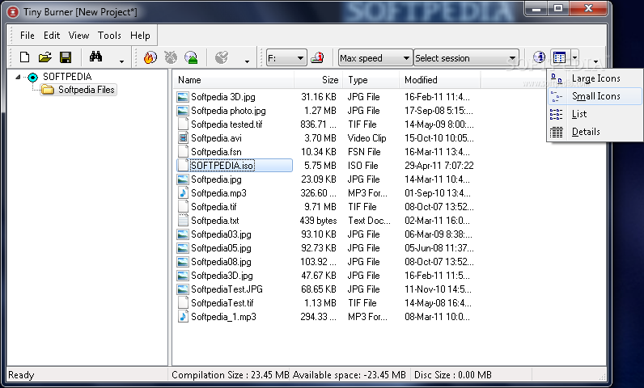
Task: Select file Softpedia.txt
Action: (215, 221)
